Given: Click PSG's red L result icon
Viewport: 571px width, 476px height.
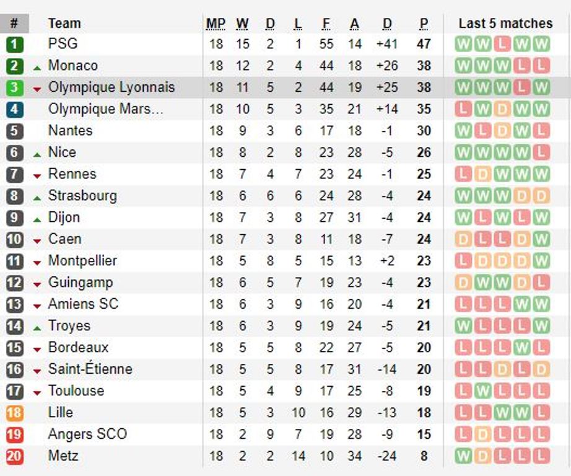Looking at the screenshot, I should coord(502,44).
